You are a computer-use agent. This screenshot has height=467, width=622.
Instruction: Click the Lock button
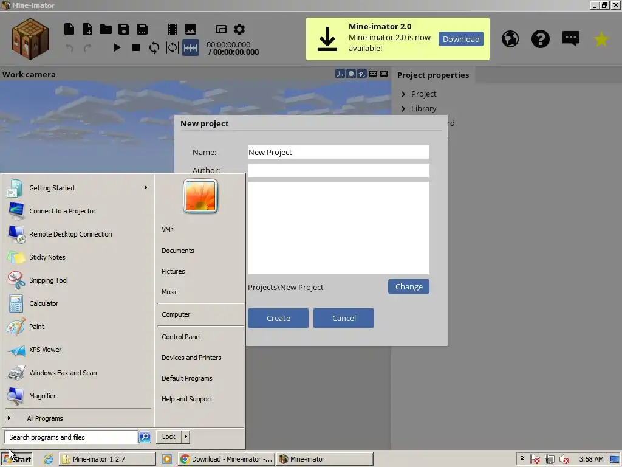[169, 437]
